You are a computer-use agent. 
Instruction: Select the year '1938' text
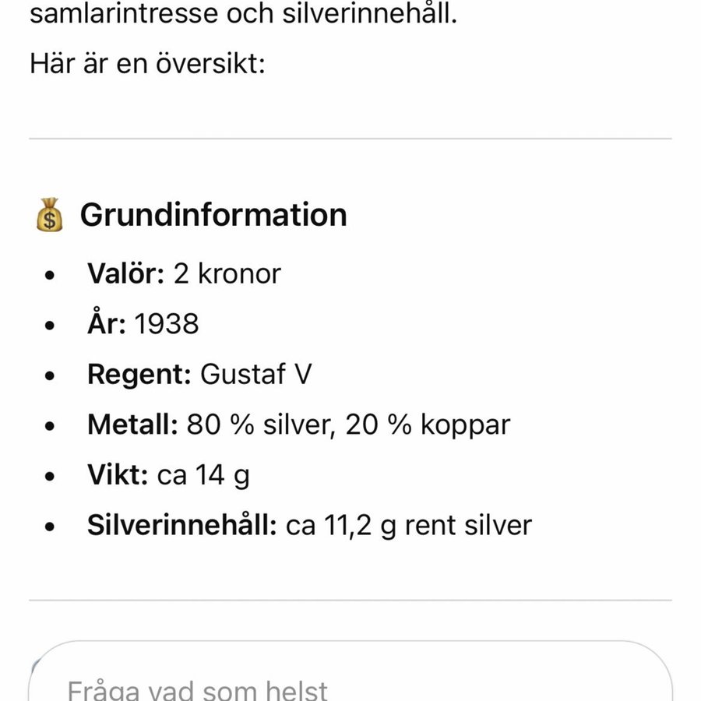click(x=167, y=323)
